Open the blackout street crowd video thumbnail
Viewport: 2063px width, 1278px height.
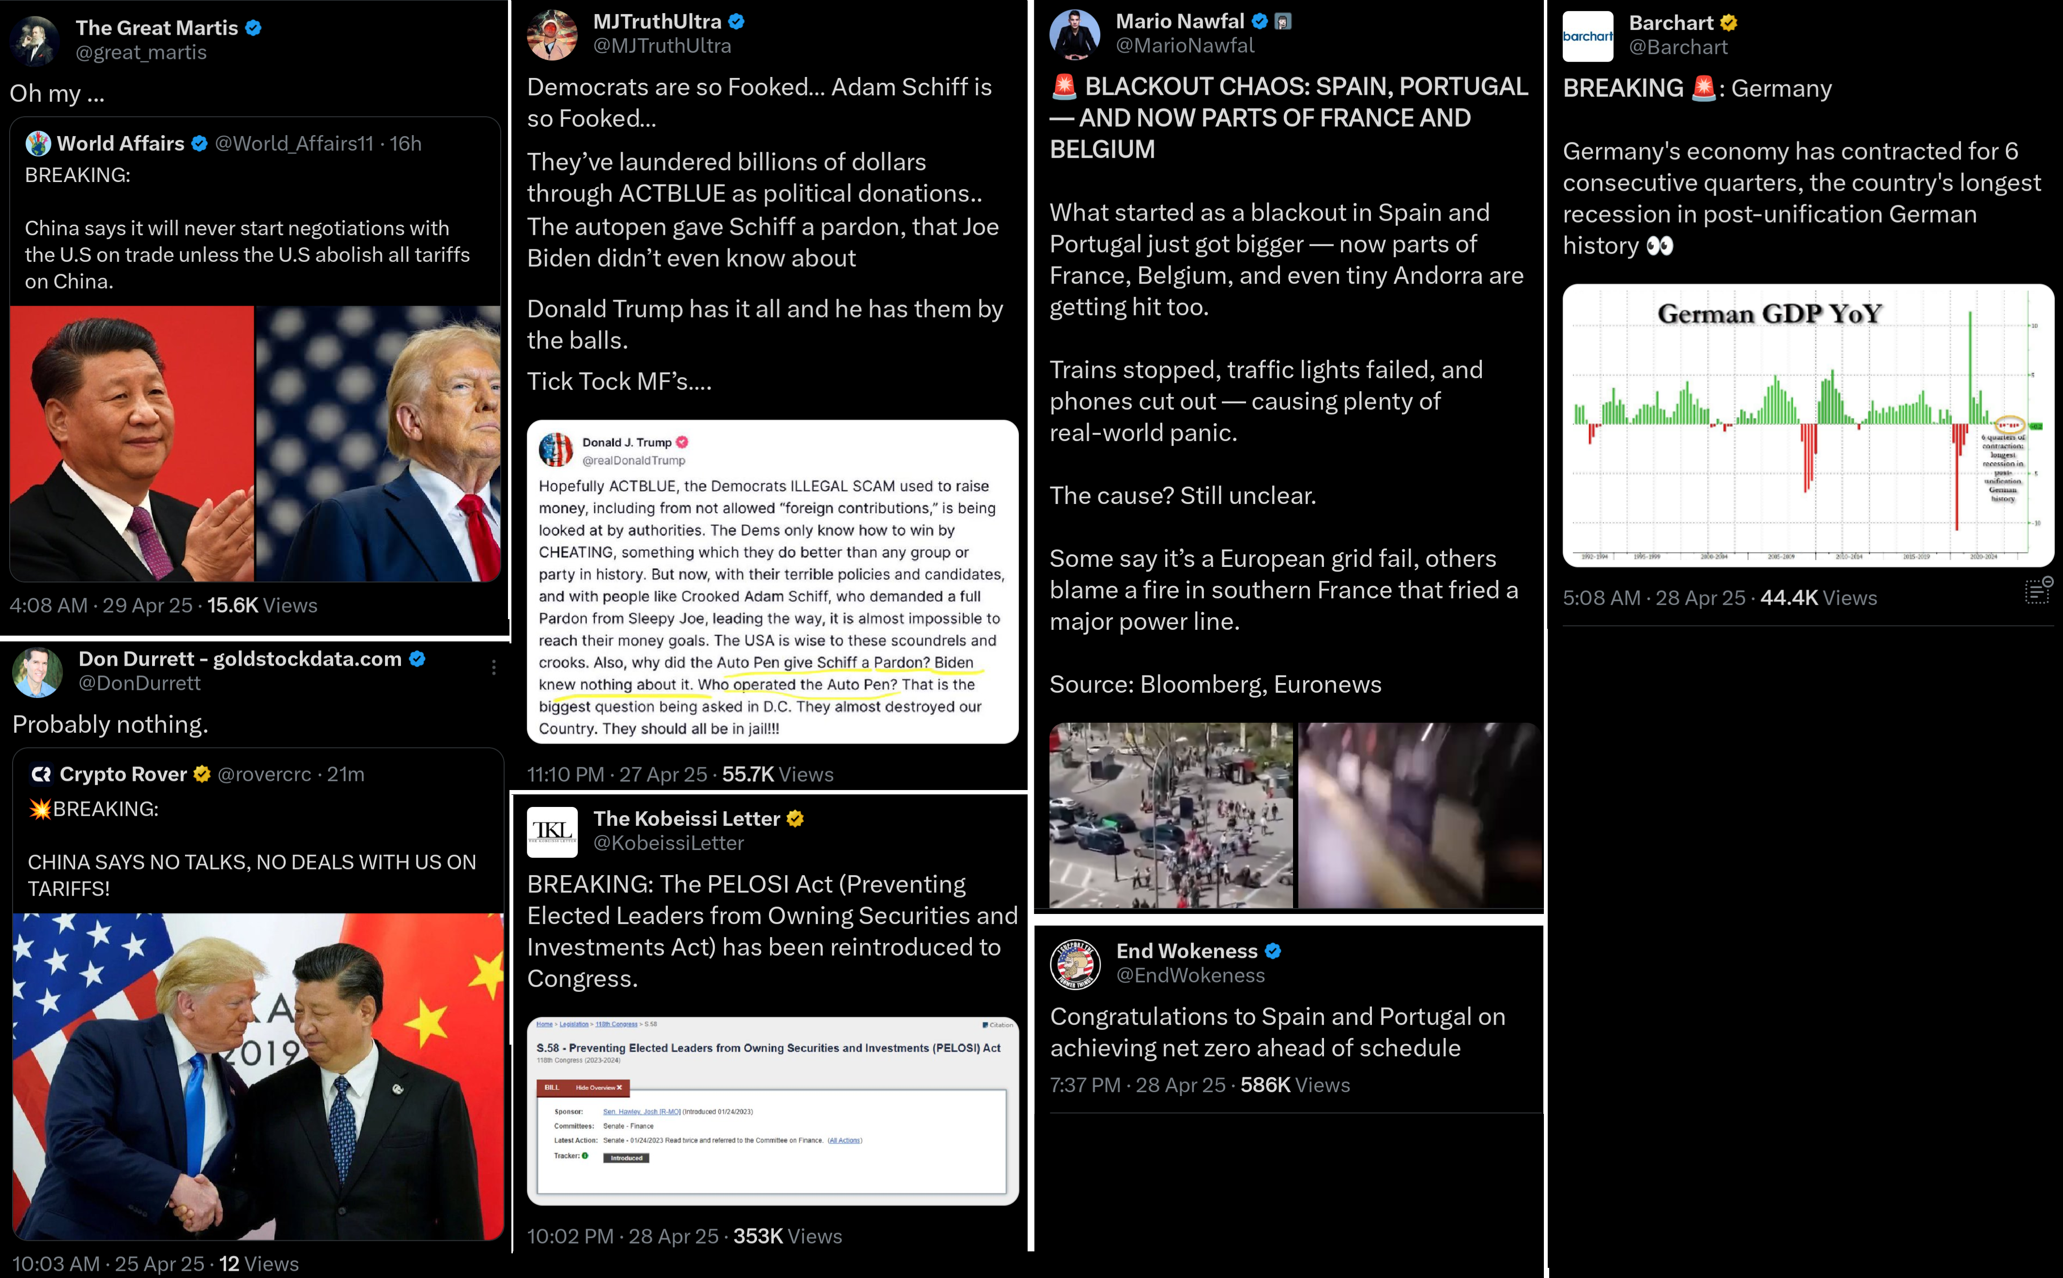pos(1171,816)
